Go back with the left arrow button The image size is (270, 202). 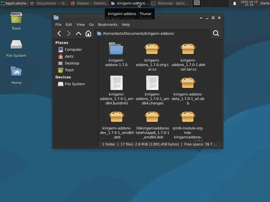[x=59, y=33]
